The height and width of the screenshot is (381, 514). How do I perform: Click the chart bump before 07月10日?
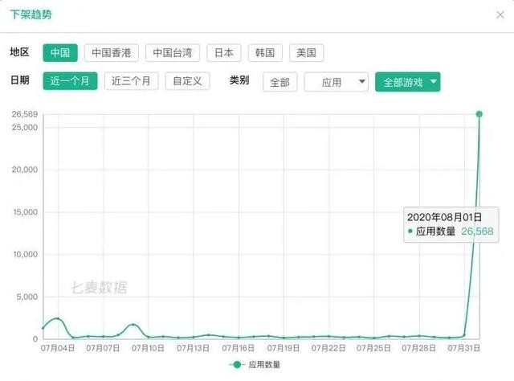133,325
